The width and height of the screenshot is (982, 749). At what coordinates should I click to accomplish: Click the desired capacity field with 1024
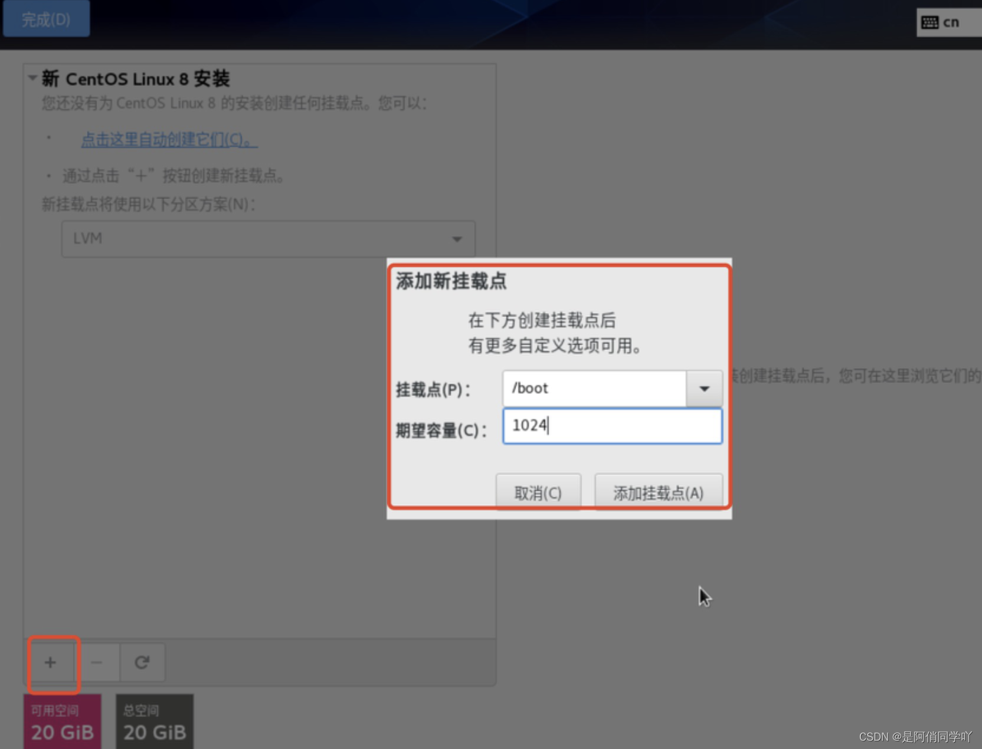613,426
